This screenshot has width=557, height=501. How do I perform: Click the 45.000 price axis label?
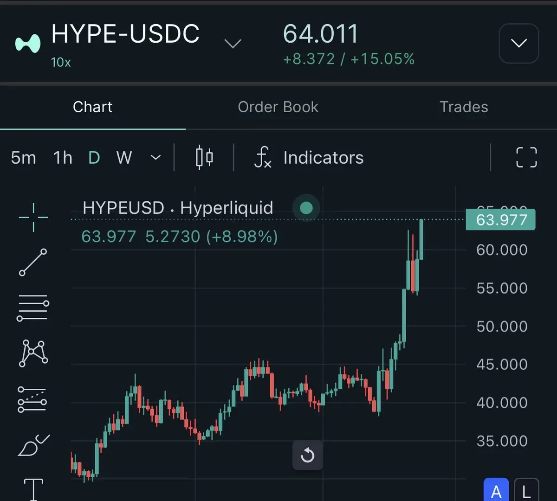point(502,365)
